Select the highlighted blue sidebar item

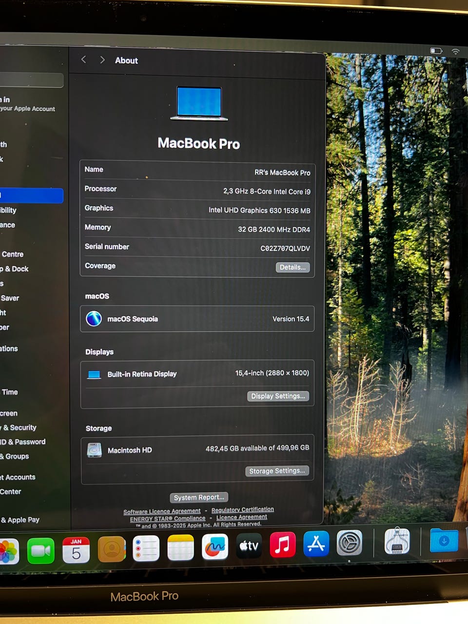pyautogui.click(x=31, y=195)
